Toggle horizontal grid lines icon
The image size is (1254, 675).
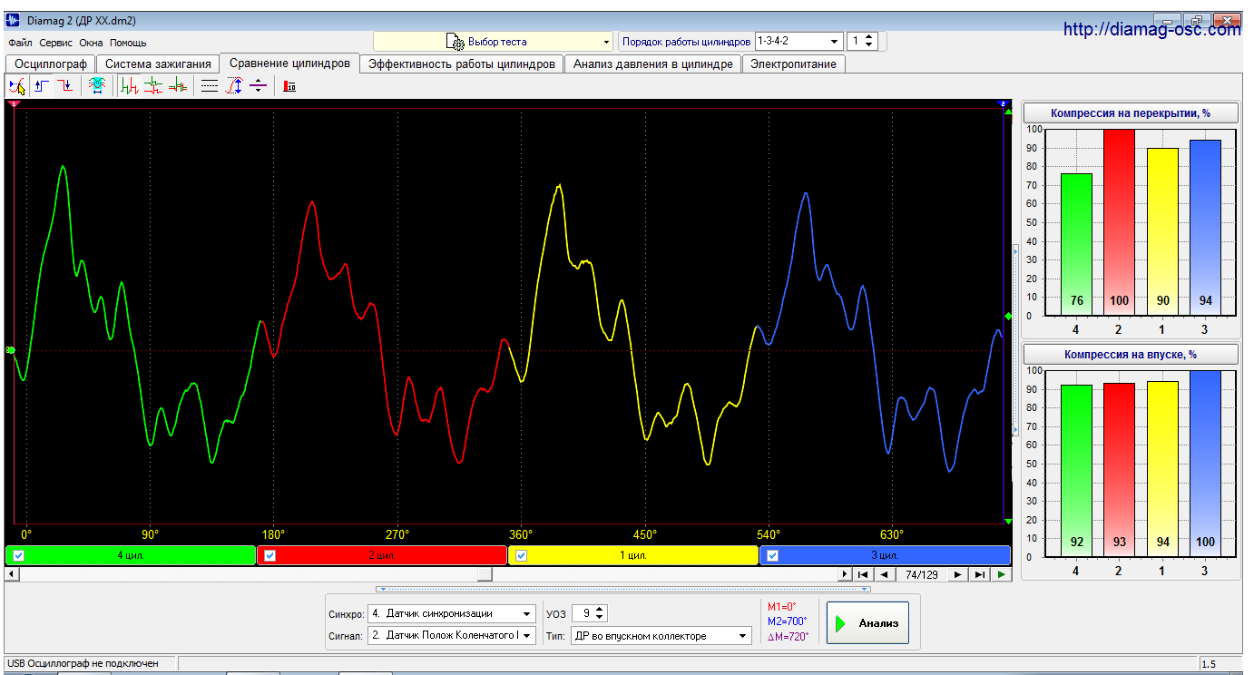[210, 86]
